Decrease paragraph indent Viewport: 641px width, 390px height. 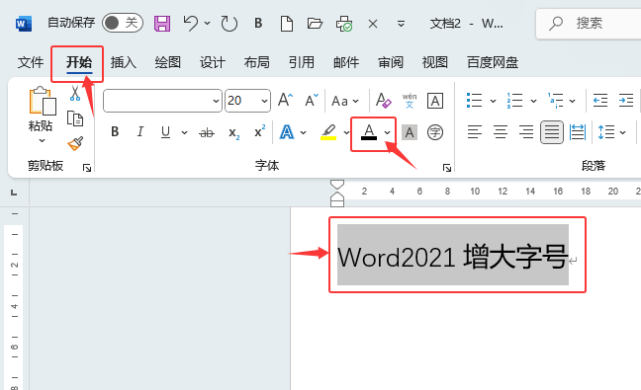pos(600,101)
